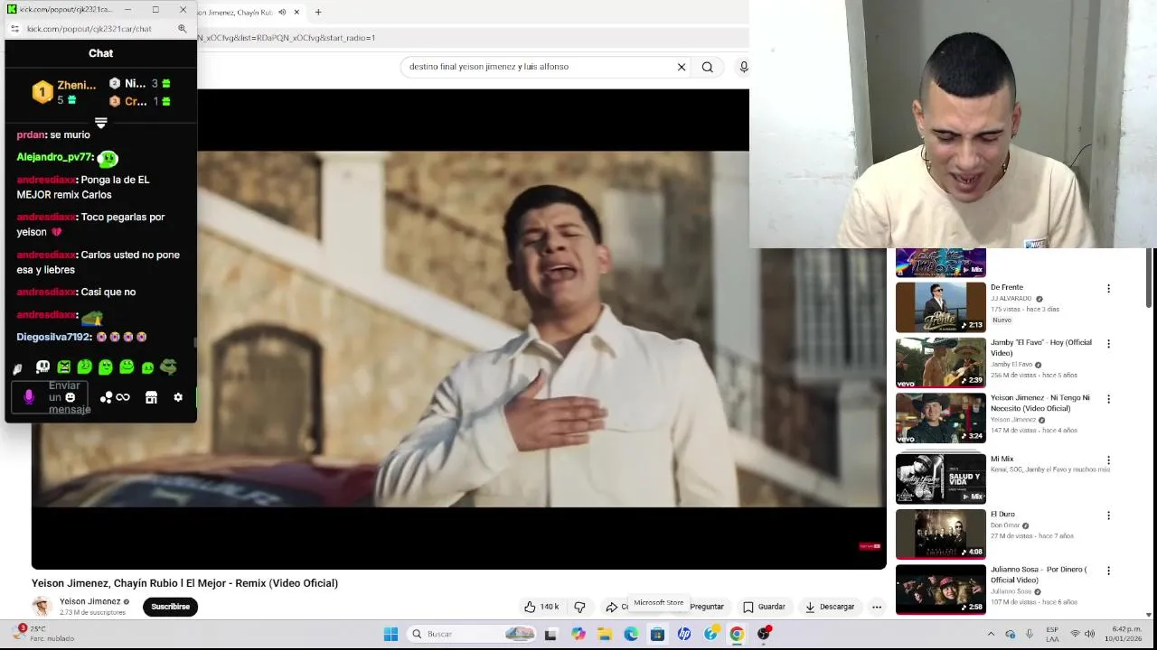
Task: Open Copilot from the taskbar
Action: [578, 634]
